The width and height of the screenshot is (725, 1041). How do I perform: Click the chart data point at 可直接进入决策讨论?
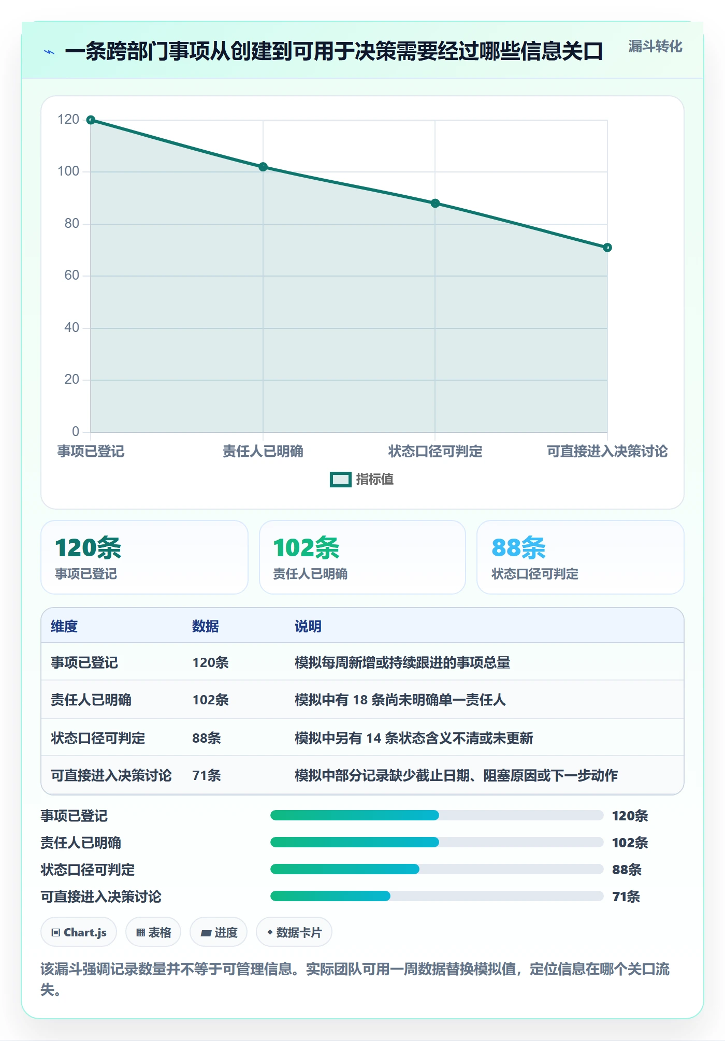point(607,248)
